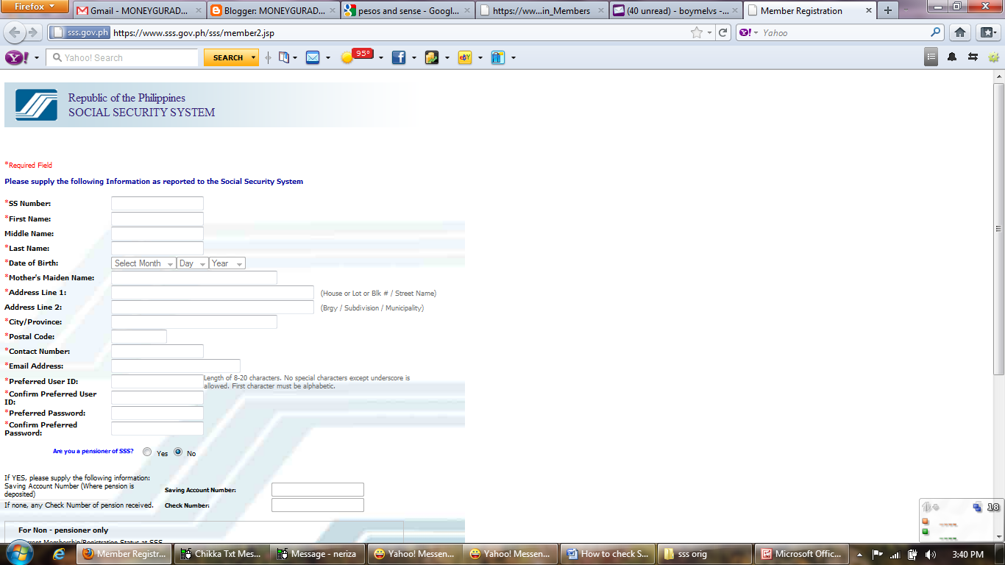The image size is (1005, 565).
Task: Expand the Yahoo! logo dropdown arrow
Action: [36, 57]
